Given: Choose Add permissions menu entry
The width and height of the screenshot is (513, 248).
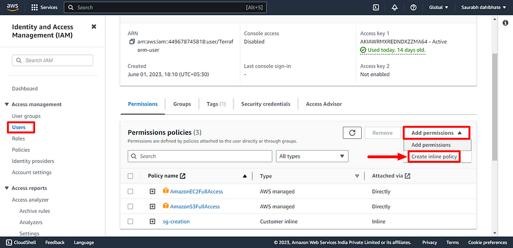Looking at the screenshot, I should (437, 145).
